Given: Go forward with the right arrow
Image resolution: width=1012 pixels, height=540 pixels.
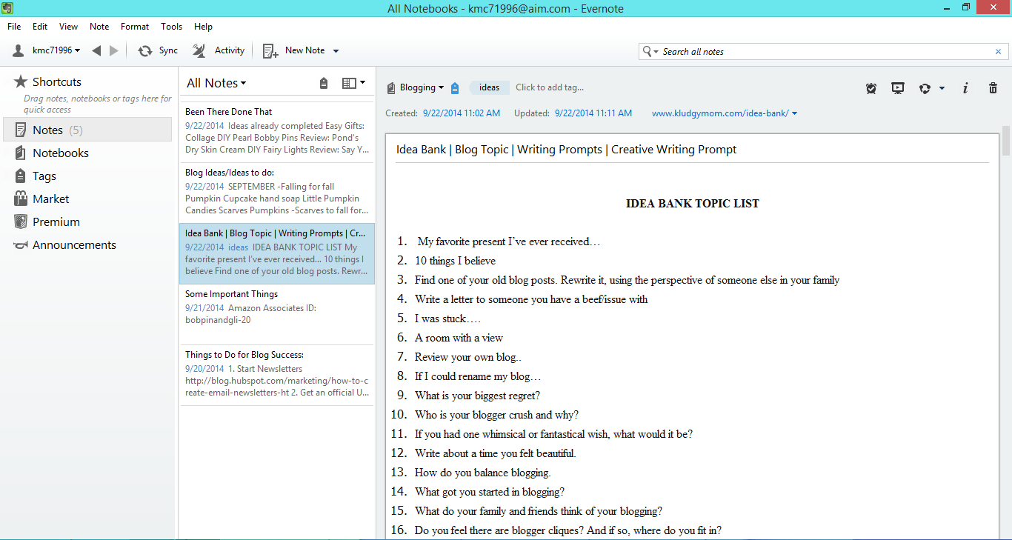Looking at the screenshot, I should [x=114, y=50].
